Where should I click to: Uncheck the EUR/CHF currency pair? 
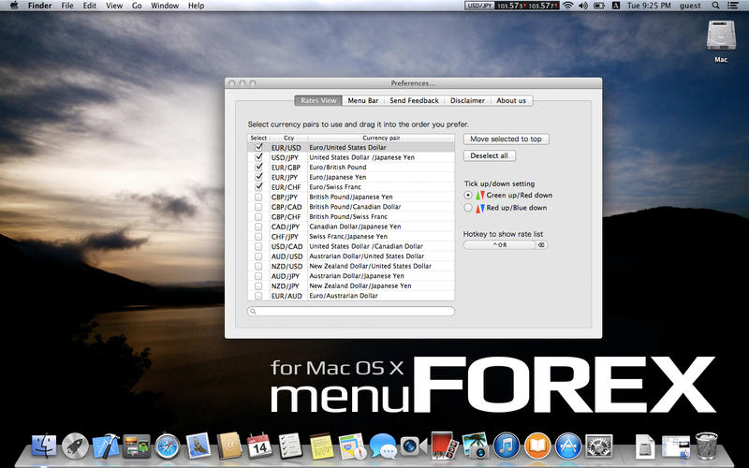coord(259,186)
